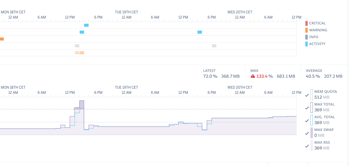Click the LATEST metric heading
Viewport: 351px width, 166px height.
209,70
